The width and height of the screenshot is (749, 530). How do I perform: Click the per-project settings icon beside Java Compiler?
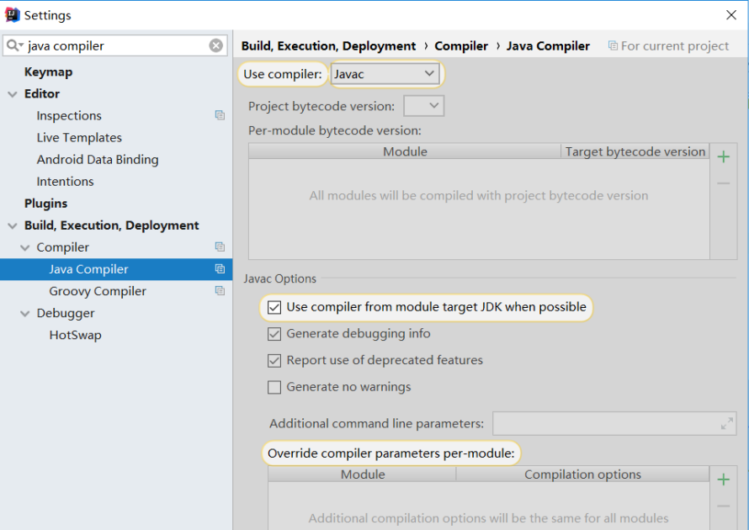tap(220, 268)
